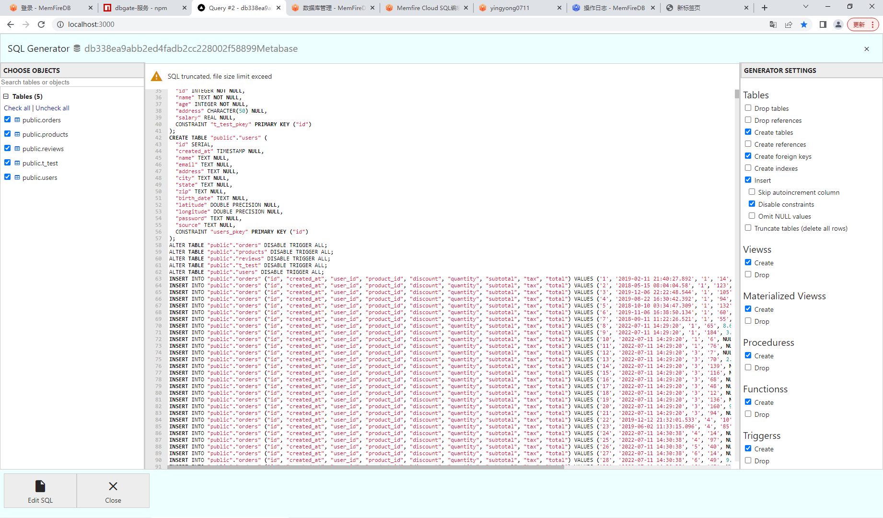Viewport: 883px width, 518px height.
Task: Click the share page icon
Action: click(789, 24)
